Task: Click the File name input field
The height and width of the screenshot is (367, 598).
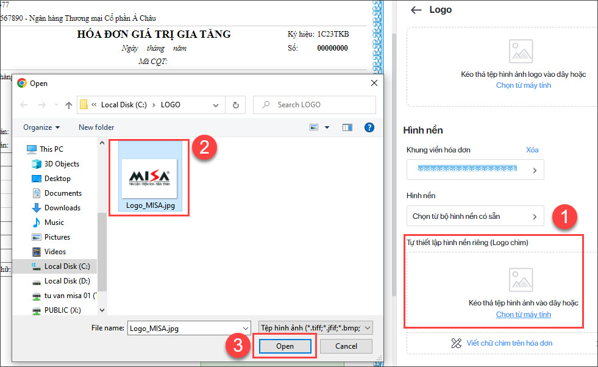Action: 185,328
